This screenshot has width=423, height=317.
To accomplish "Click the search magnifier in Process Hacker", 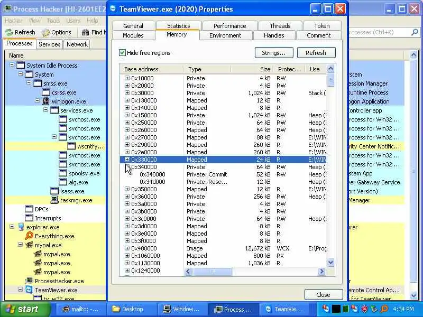I will [x=415, y=32].
